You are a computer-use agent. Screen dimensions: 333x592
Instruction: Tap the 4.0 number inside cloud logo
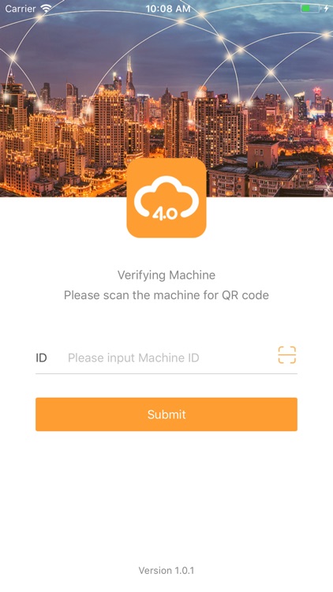tap(165, 214)
